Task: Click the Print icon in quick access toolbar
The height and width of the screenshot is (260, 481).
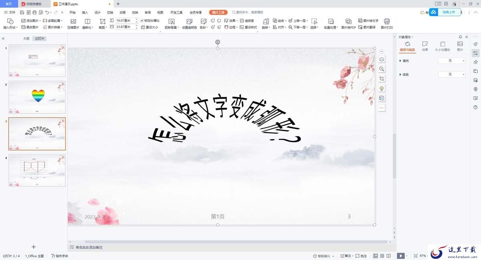Action: 34,12
